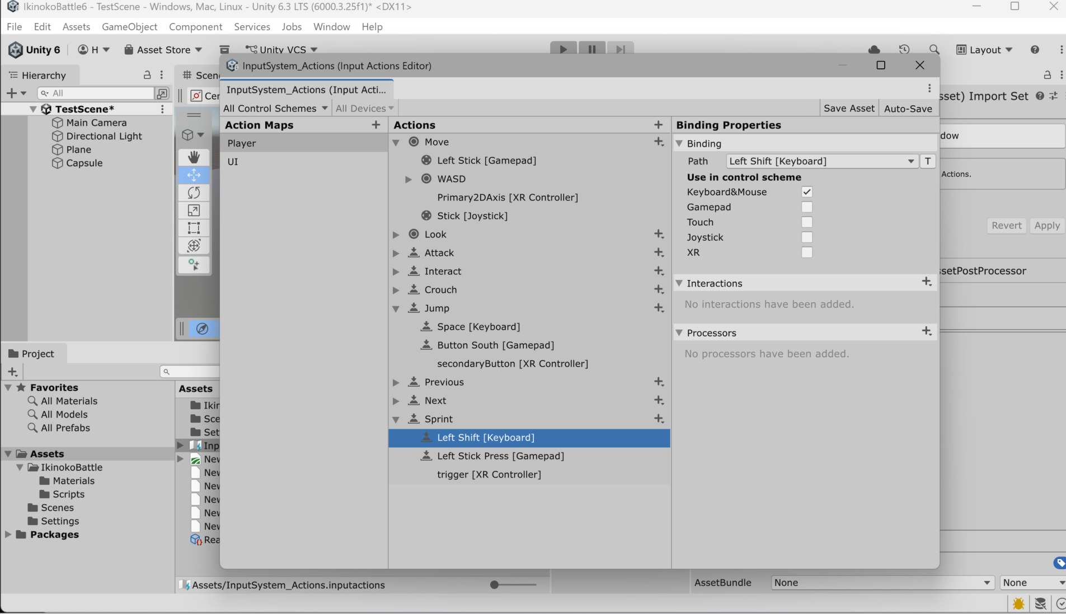Click the Save Asset button
This screenshot has height=614, width=1066.
849,109
